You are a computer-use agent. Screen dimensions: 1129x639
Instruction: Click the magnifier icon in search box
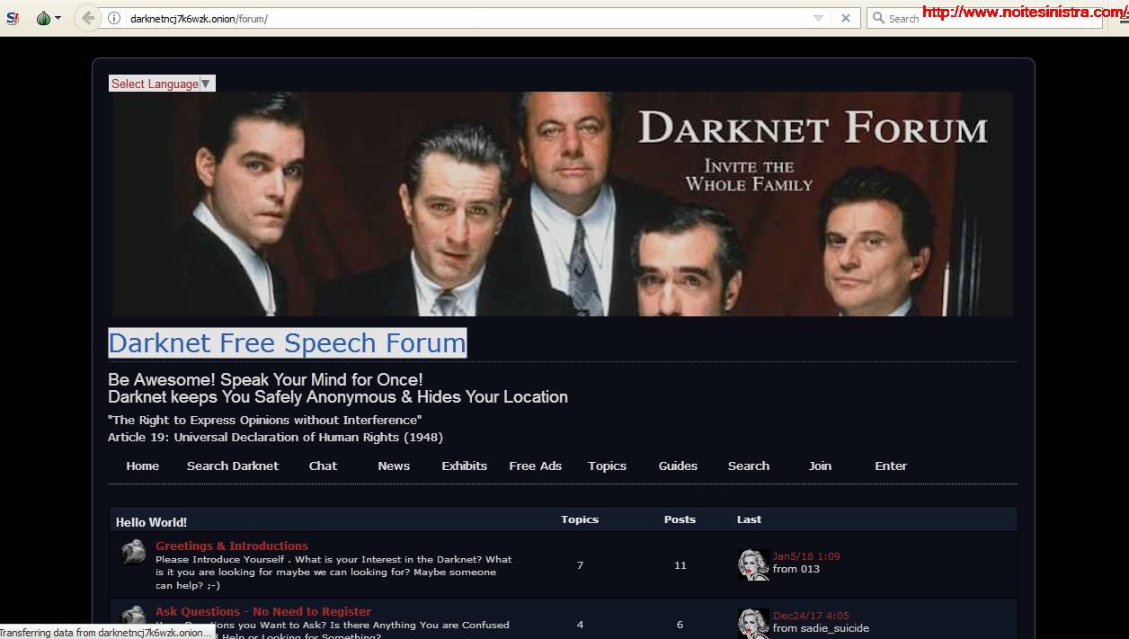pos(878,18)
